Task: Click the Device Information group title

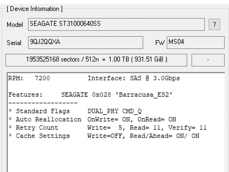Action: 34,9
